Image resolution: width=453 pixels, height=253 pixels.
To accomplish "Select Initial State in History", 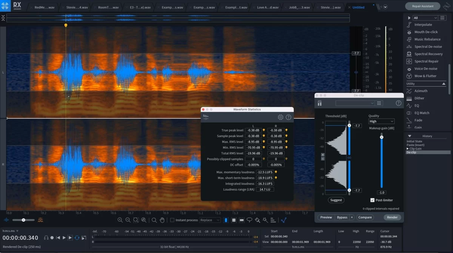I will tap(414, 141).
